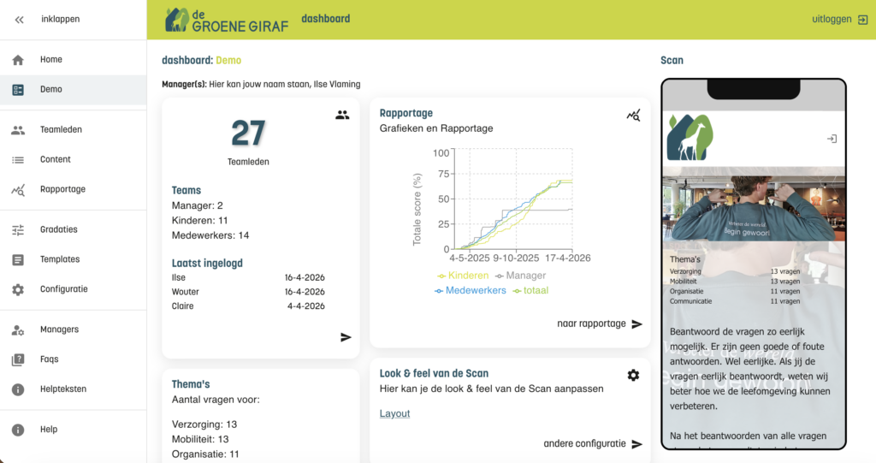Open Templates in the sidebar
This screenshot has height=463, width=876.
[x=74, y=259]
